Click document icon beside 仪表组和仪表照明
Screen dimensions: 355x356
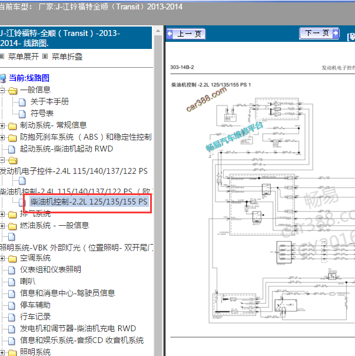(x=12, y=270)
